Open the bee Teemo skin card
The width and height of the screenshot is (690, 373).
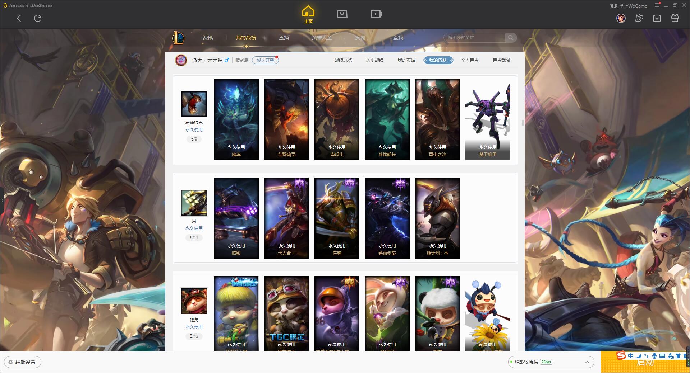[x=488, y=313]
